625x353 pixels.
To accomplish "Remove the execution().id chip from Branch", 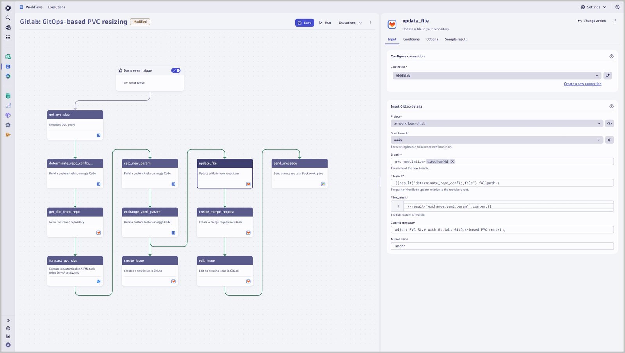I will click(452, 161).
